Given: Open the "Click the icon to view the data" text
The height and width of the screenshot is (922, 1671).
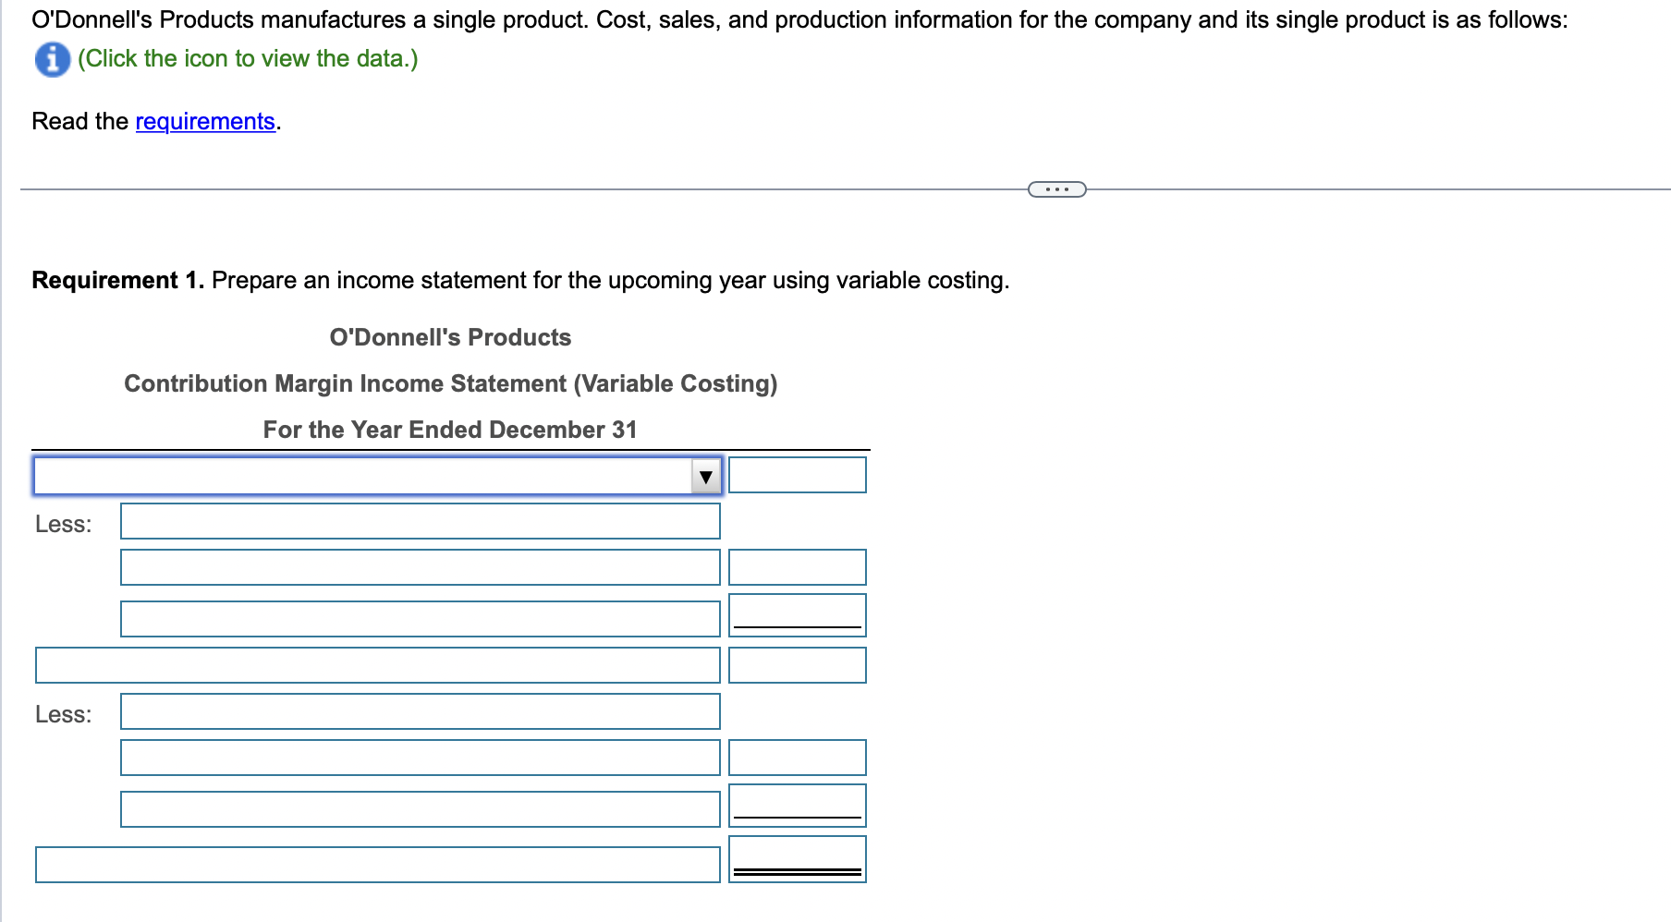Looking at the screenshot, I should (248, 58).
